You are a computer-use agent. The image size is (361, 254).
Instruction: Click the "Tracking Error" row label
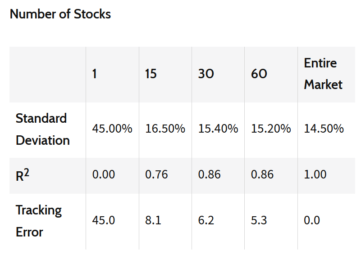[x=39, y=221]
